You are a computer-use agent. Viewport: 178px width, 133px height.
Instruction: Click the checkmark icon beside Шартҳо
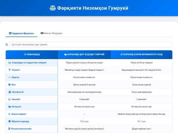(x=10, y=77)
